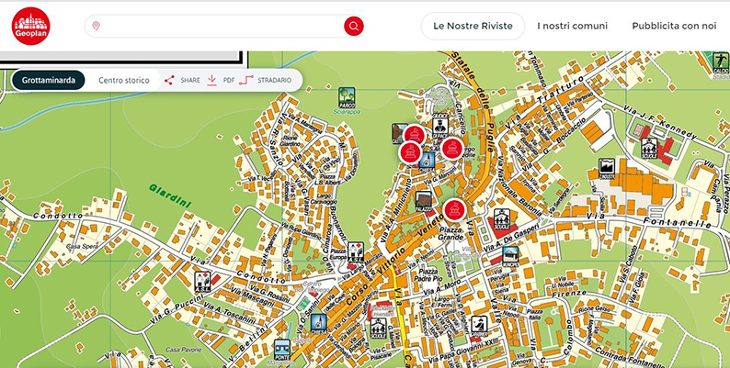Select the Calcio stadium icon
730x368 pixels.
pos(721,62)
